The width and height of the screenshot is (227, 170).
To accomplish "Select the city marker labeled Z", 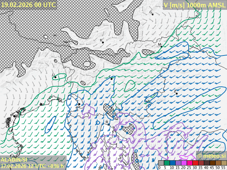I will point(177,93).
